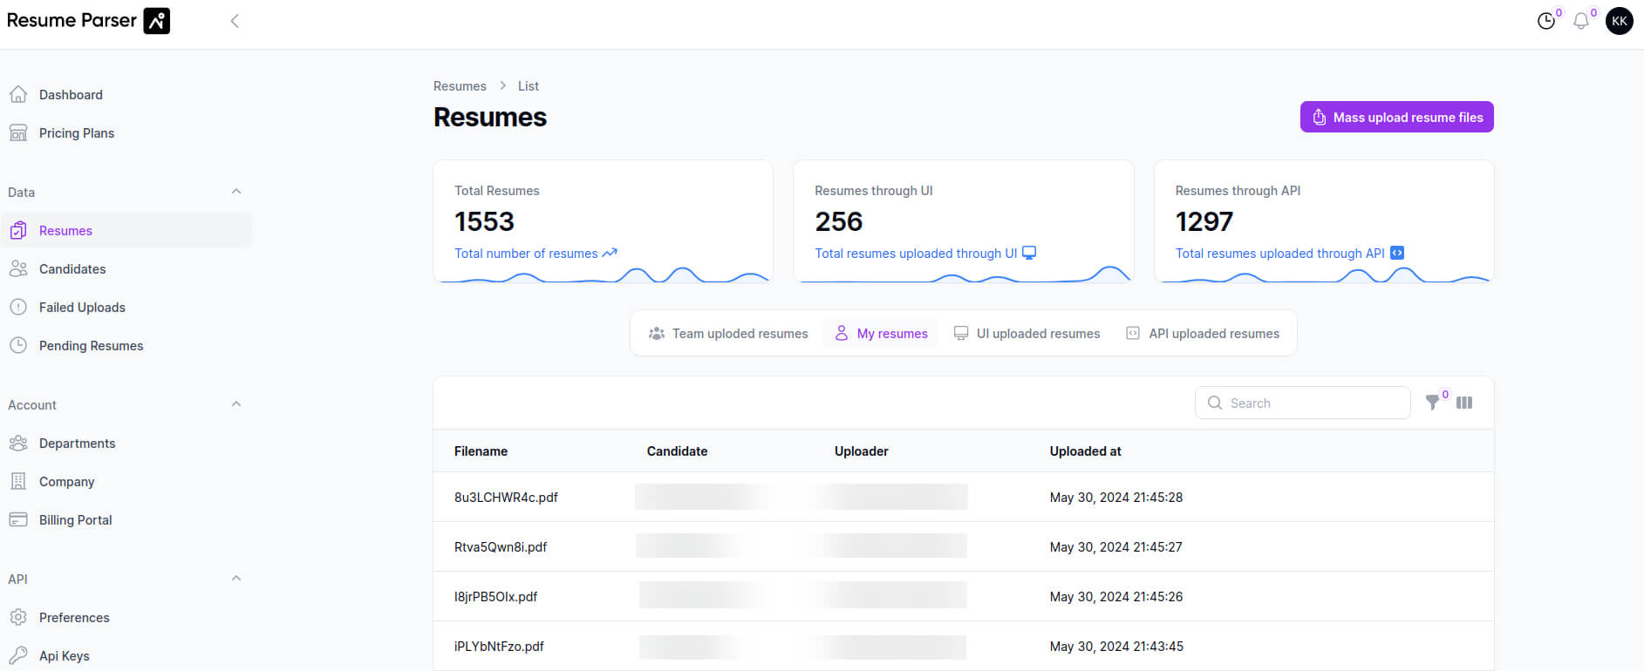The image size is (1644, 671).
Task: Click the Dashboard home icon
Action: click(18, 94)
